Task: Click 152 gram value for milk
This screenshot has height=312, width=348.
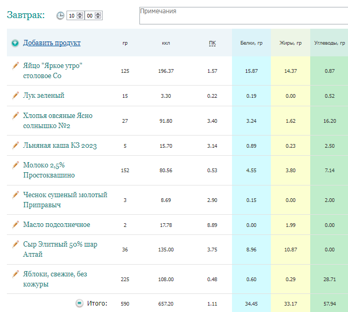Action: point(125,171)
